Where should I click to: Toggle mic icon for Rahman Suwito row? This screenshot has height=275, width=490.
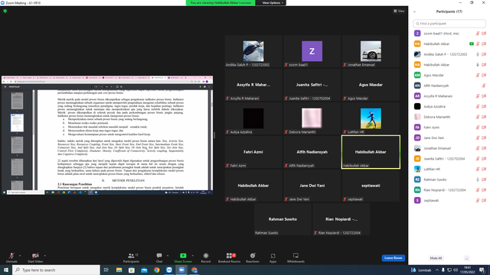[x=478, y=180]
